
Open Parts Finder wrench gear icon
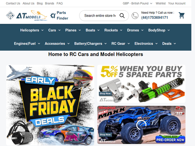[53, 16]
